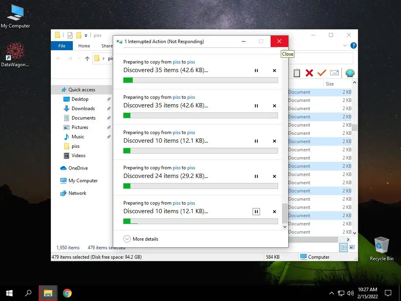Open Pictures in navigation pane
401x301 pixels.
[80, 127]
